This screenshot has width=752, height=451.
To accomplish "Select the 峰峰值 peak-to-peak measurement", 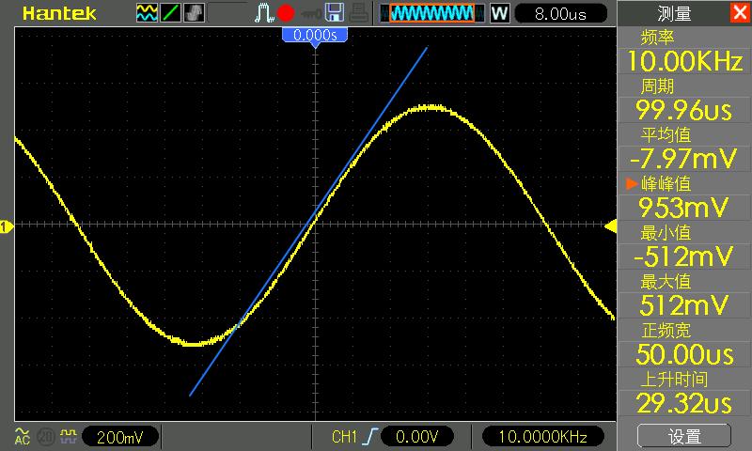I will coord(666,183).
